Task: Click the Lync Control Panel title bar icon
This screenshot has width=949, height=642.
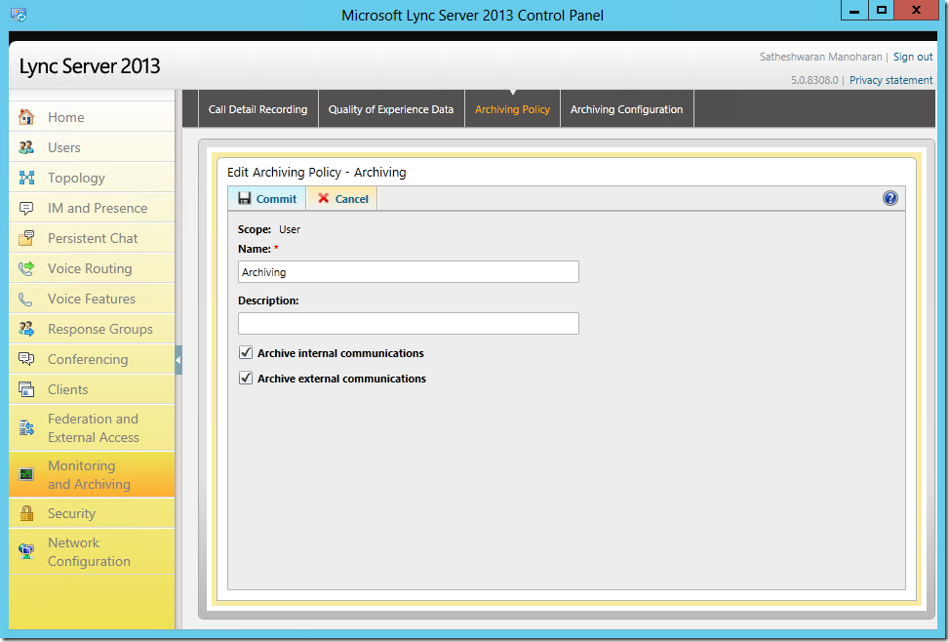Action: (x=19, y=15)
